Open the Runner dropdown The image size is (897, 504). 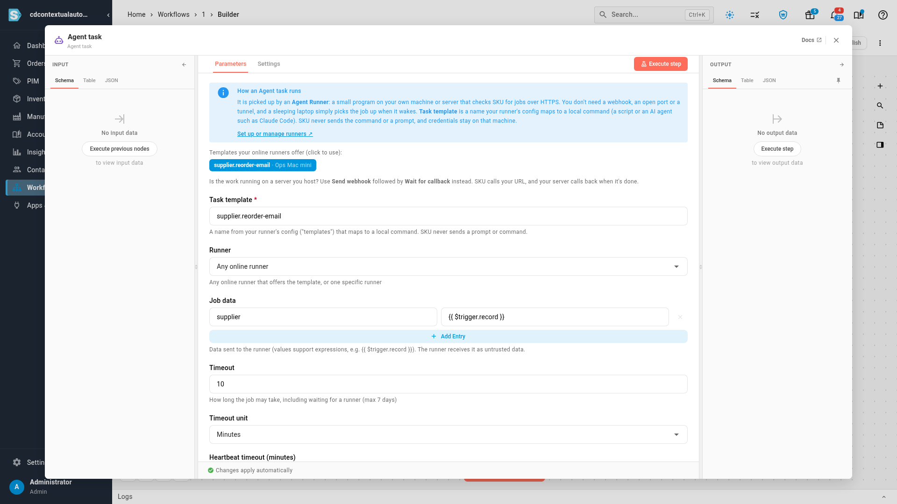(448, 266)
